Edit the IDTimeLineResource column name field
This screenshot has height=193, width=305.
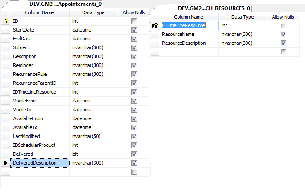coord(190,25)
